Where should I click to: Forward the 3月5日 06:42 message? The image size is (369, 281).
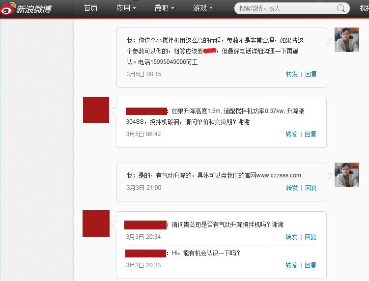point(292,134)
